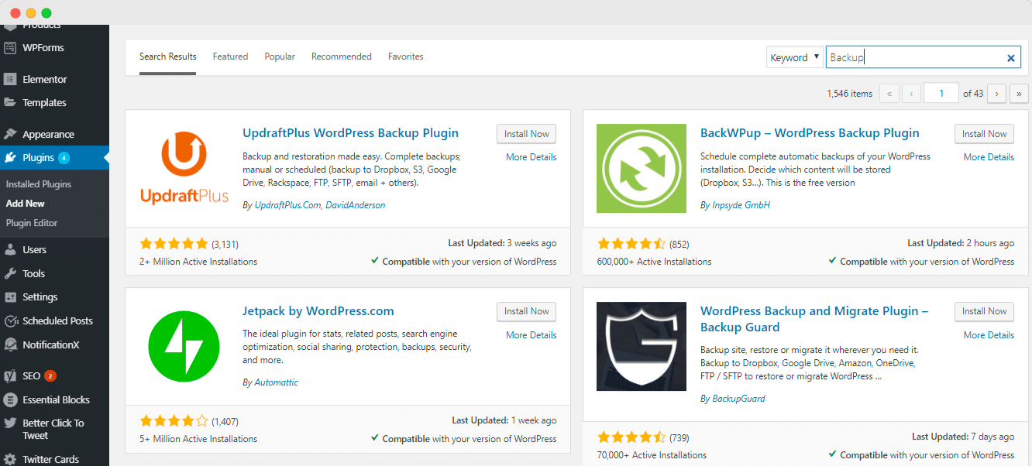Switch to the Recommended tab
The height and width of the screenshot is (466, 1032).
[x=342, y=57]
